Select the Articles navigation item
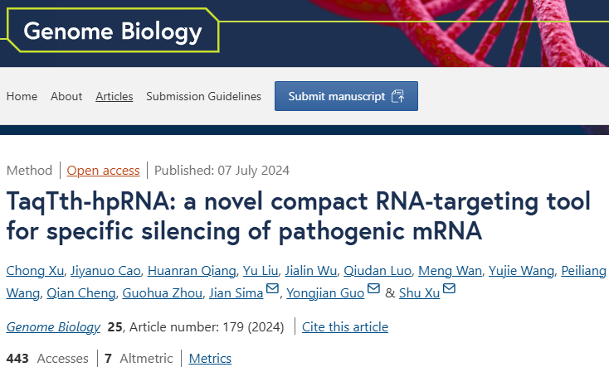 click(114, 96)
